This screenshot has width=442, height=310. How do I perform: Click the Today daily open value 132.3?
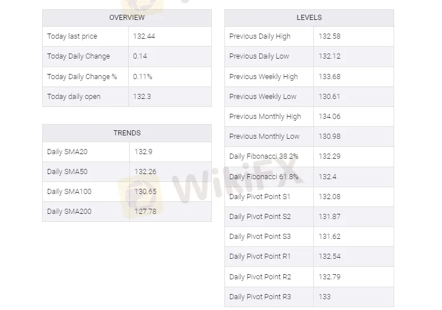142,97
